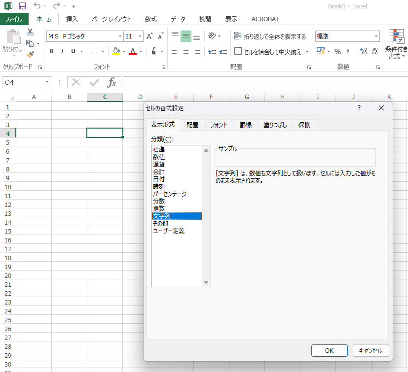
Task: Switch to the フォント tab in dialog
Action: [x=219, y=125]
